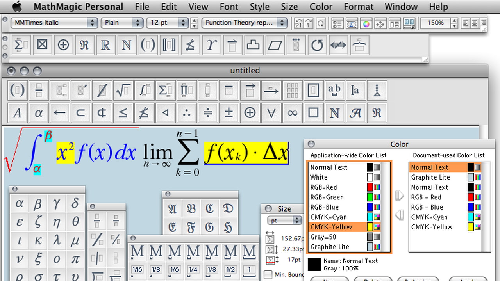Image resolution: width=500 pixels, height=281 pixels.
Task: Click the plus-minus symbol button
Action: pos(229,113)
